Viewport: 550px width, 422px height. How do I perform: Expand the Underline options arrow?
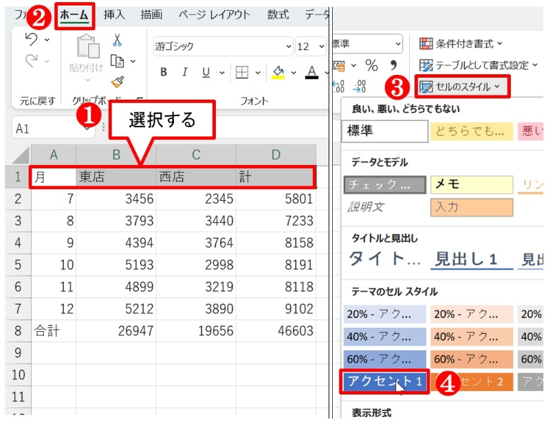click(x=221, y=73)
